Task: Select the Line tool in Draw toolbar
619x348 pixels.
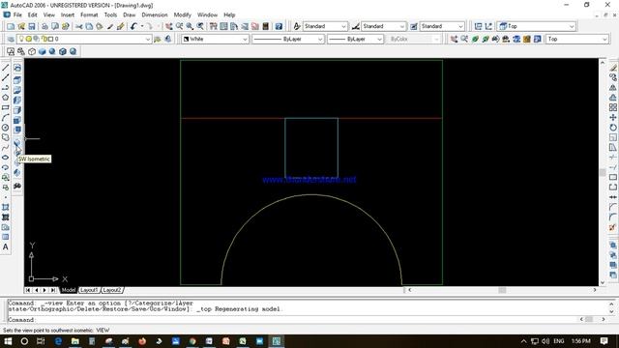Action: [6, 68]
